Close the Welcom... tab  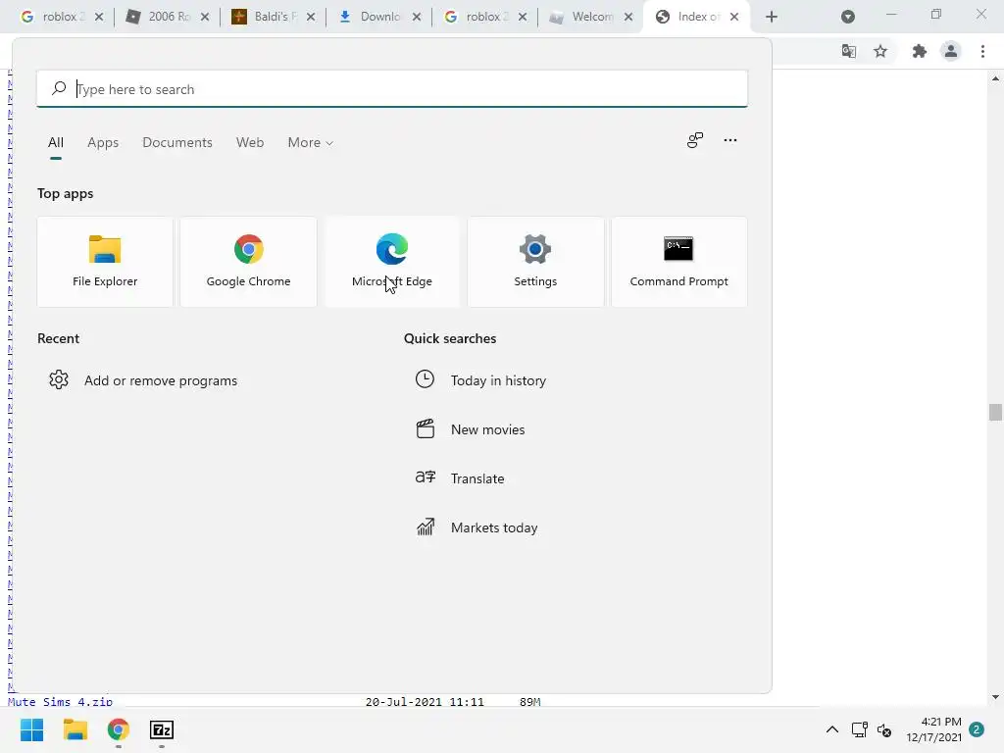coord(628,17)
